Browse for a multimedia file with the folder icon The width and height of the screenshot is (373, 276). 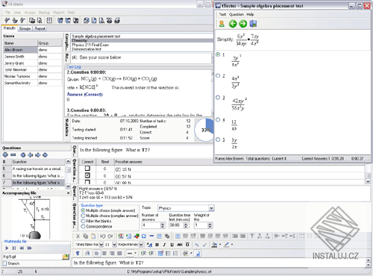click(x=66, y=257)
